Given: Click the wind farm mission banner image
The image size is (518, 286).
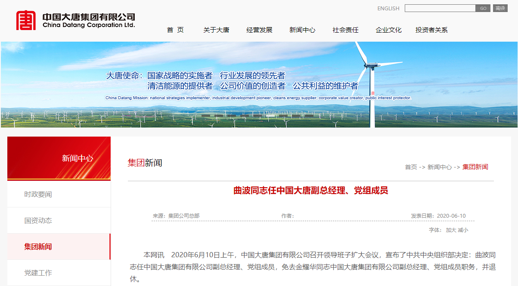Looking at the screenshot, I should [x=259, y=85].
